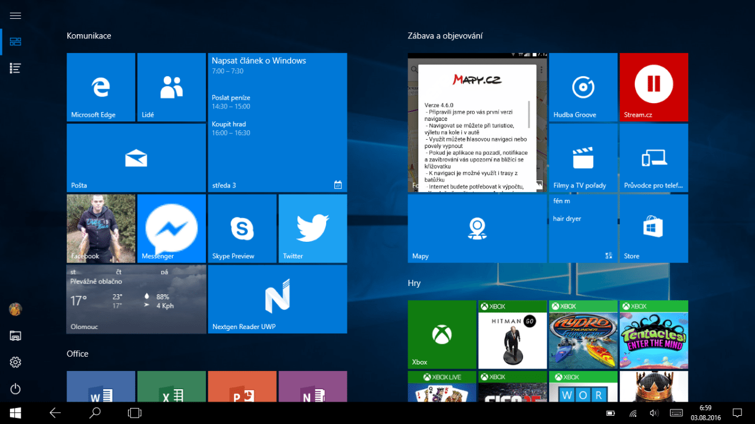The width and height of the screenshot is (755, 424).
Task: Click the Hry group header
Action: (414, 283)
